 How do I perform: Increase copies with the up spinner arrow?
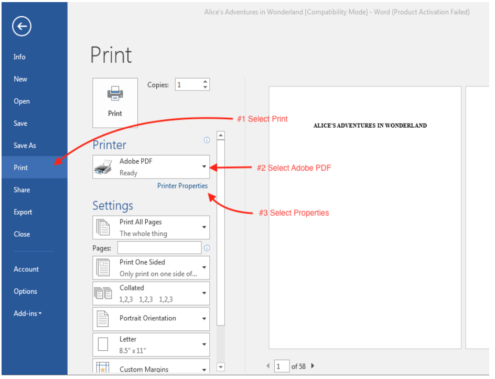point(205,82)
